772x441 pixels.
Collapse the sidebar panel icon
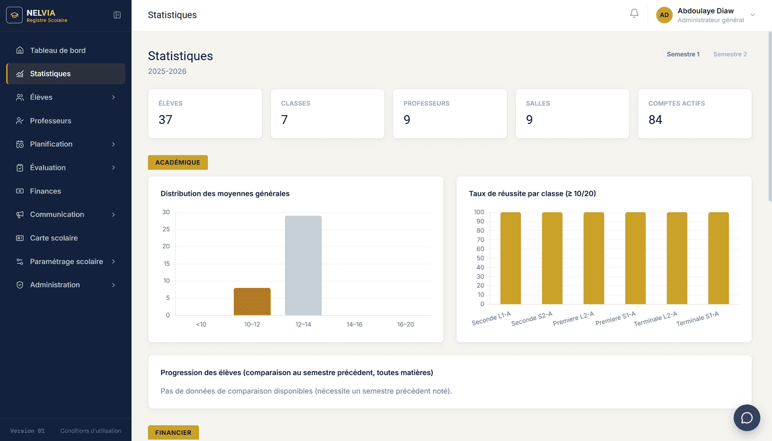point(117,15)
